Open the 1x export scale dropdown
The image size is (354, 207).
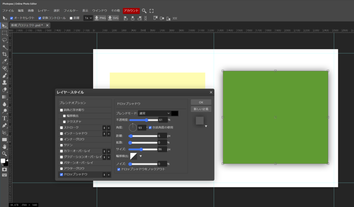pyautogui.click(x=88, y=18)
